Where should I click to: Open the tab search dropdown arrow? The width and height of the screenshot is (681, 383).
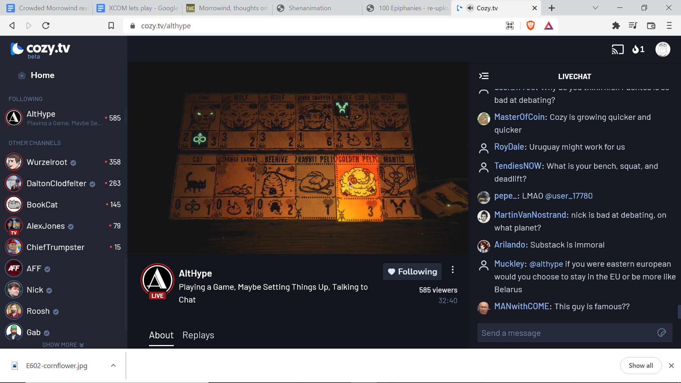(596, 8)
